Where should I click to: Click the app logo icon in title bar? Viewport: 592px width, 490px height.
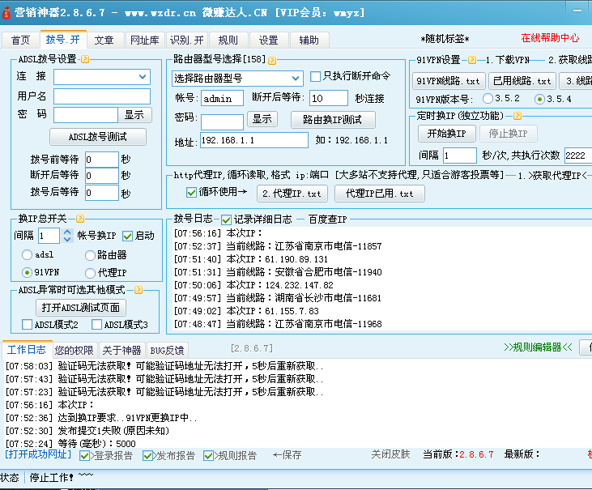[6, 13]
